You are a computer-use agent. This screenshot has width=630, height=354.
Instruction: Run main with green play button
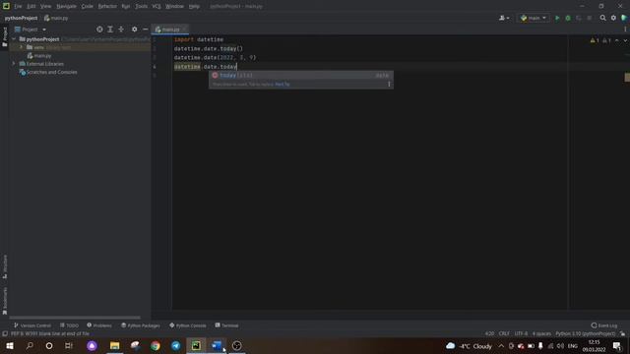557,18
